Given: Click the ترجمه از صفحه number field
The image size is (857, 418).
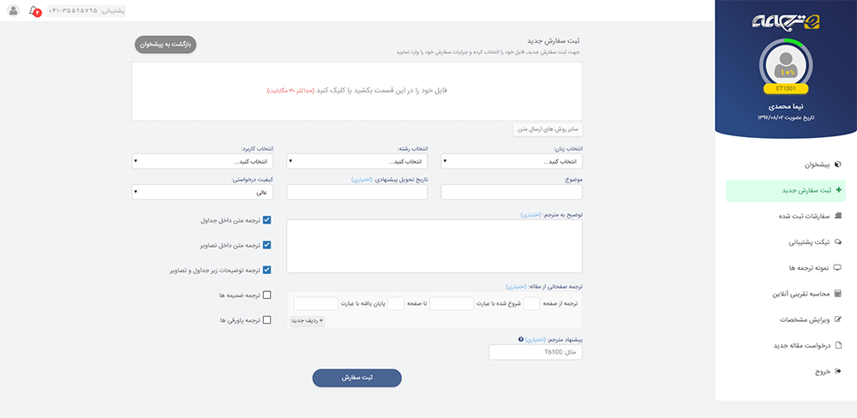Looking at the screenshot, I should (532, 304).
